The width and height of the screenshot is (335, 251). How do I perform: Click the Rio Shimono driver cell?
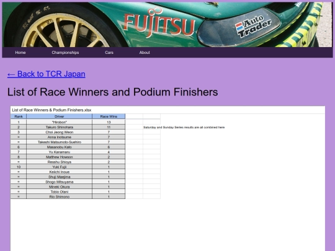[x=60, y=196]
